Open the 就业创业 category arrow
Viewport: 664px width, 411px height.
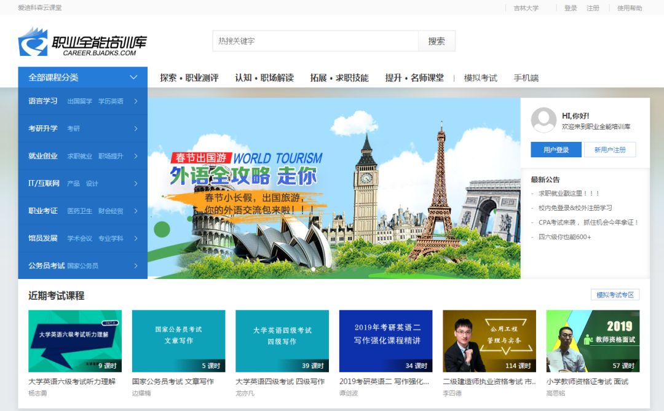coord(136,156)
